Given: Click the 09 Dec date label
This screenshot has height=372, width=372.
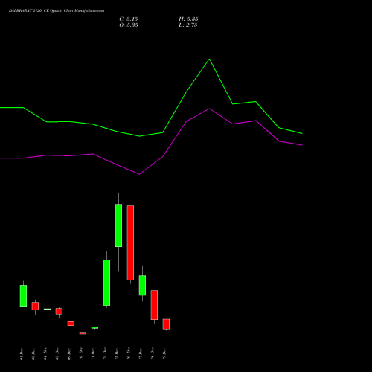Looking at the screenshot, I should pos(69,354).
